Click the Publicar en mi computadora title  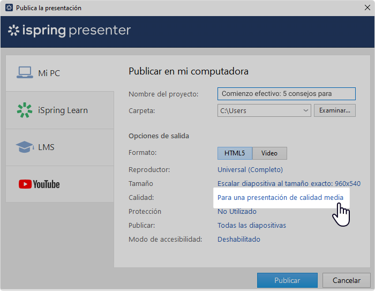click(x=189, y=71)
